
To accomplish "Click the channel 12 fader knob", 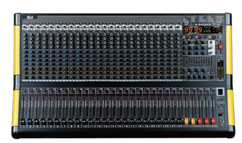I will (x=98, y=121).
